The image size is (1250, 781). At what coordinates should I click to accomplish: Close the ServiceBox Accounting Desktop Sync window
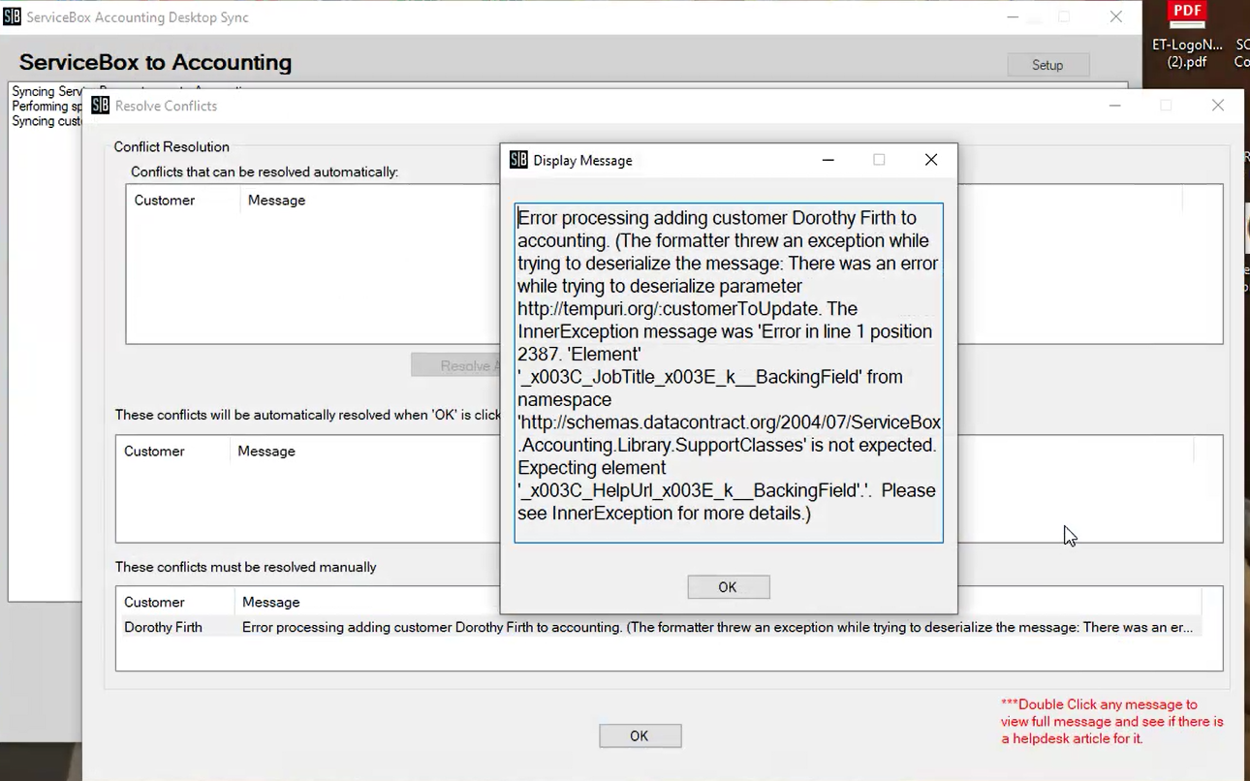coord(1116,17)
